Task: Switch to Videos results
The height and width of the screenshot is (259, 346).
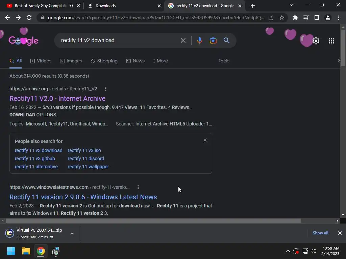Action: click(x=41, y=61)
